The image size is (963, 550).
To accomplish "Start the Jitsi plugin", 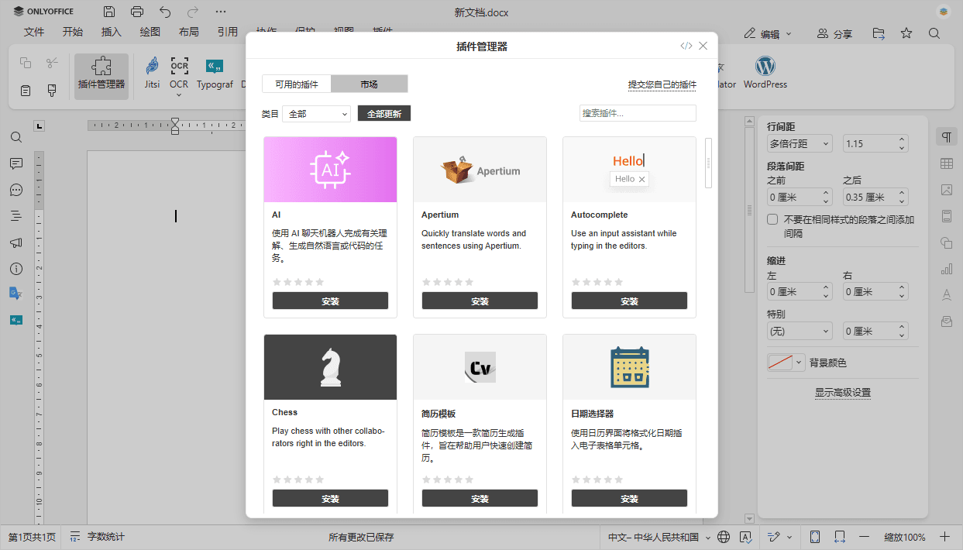I will click(152, 75).
